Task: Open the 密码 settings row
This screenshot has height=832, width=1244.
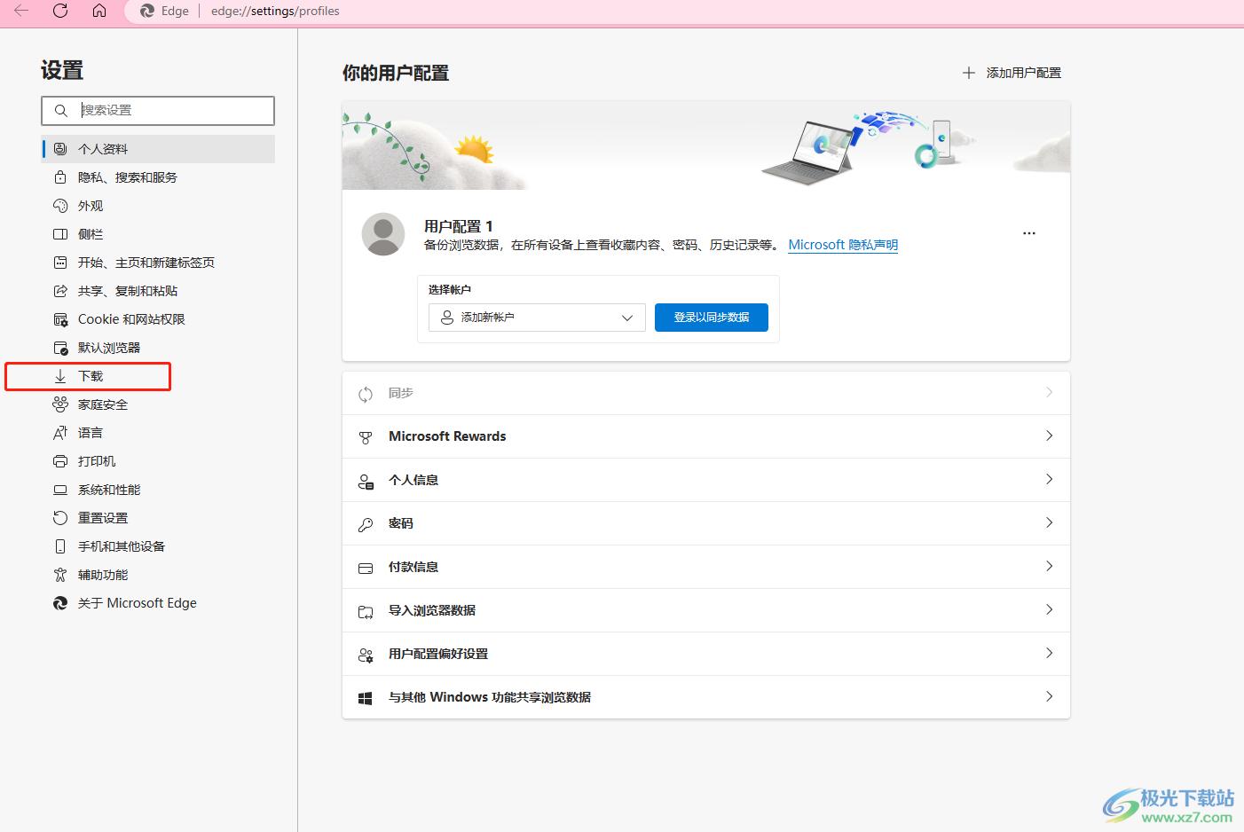Action: [x=706, y=523]
